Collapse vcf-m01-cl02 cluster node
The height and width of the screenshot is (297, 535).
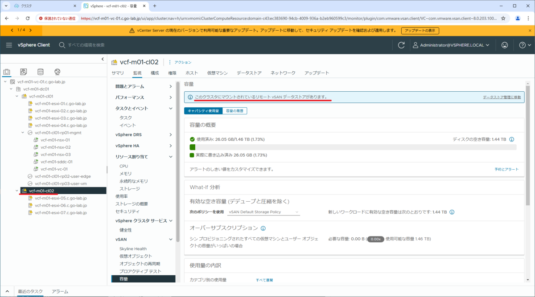pos(17,191)
